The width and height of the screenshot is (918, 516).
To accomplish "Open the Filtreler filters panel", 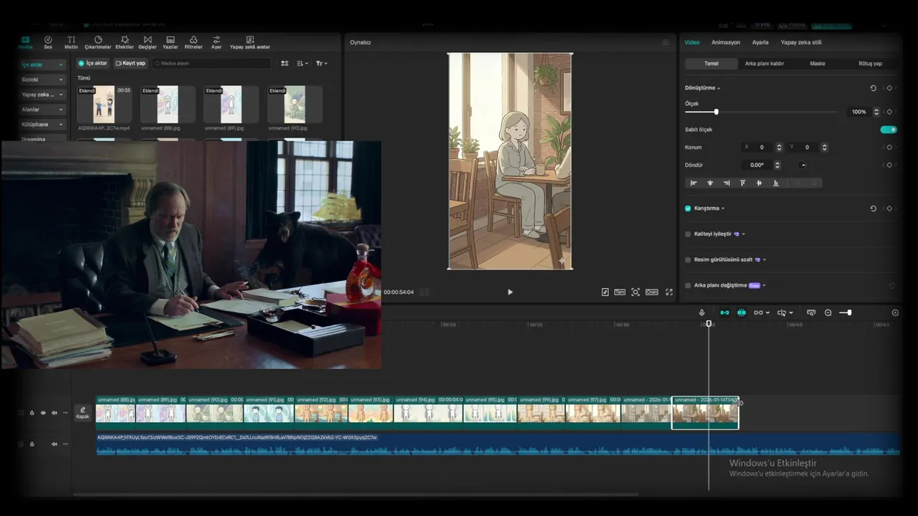I will 193,42.
